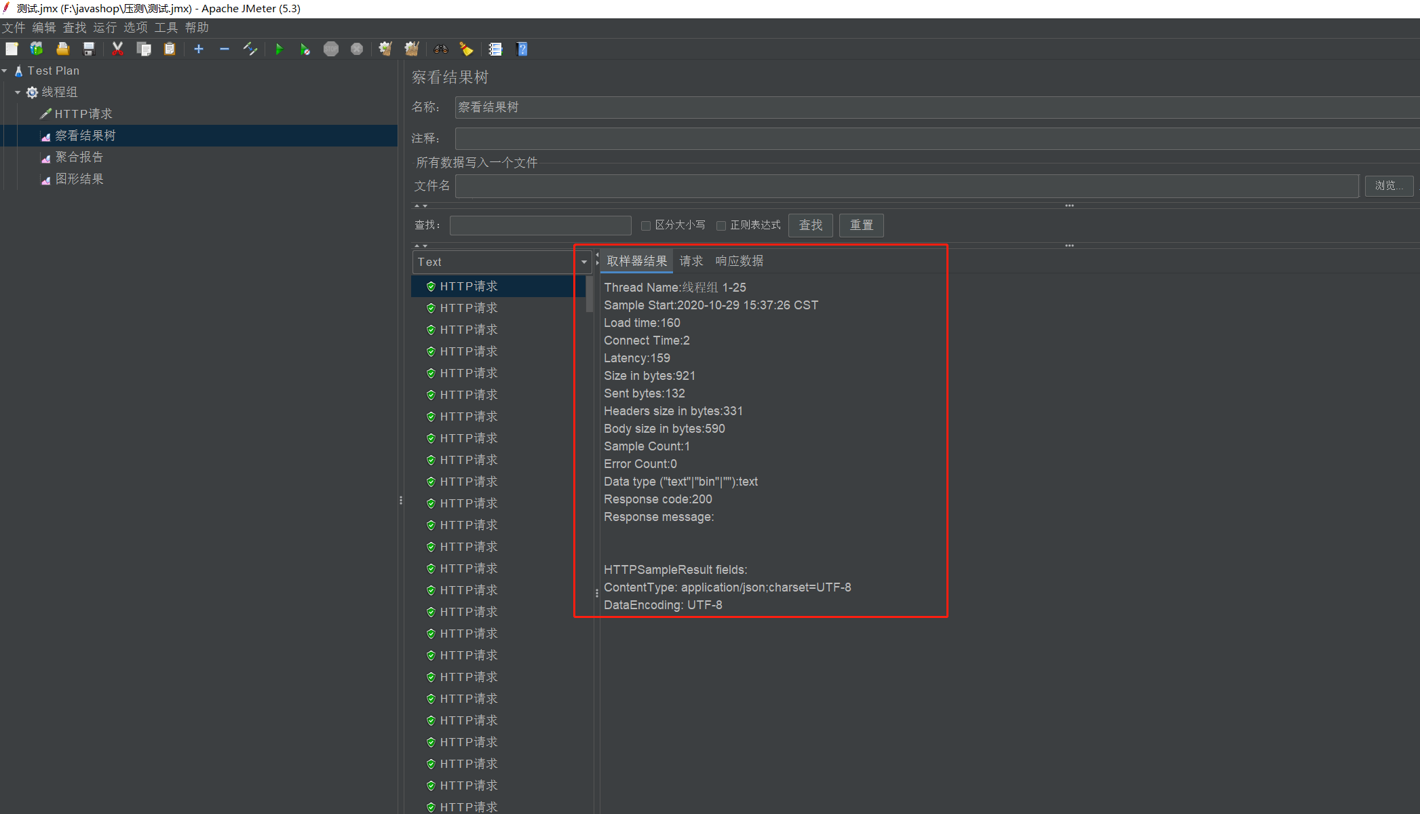Select 察看结果树 in test plan tree
The width and height of the screenshot is (1420, 814).
coord(85,136)
